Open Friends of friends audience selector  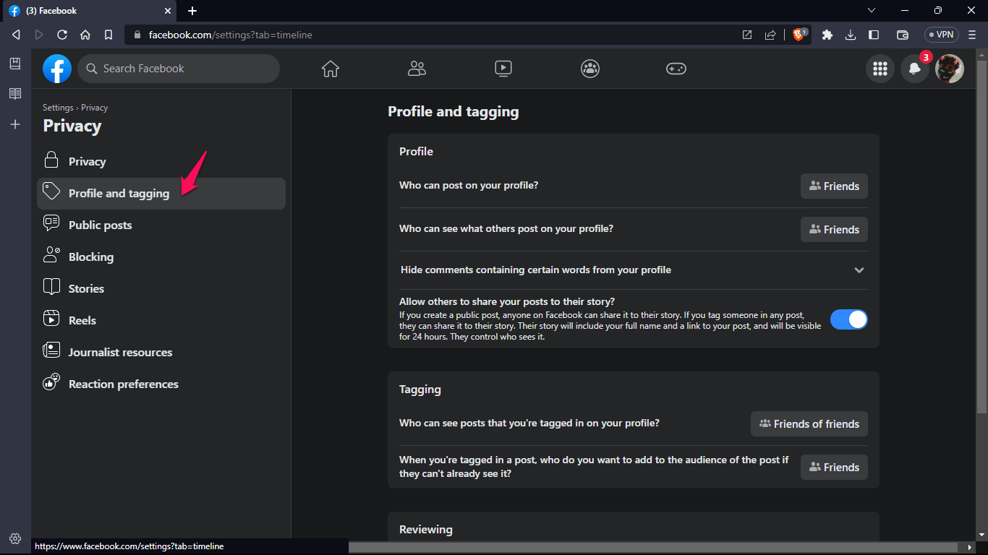809,423
